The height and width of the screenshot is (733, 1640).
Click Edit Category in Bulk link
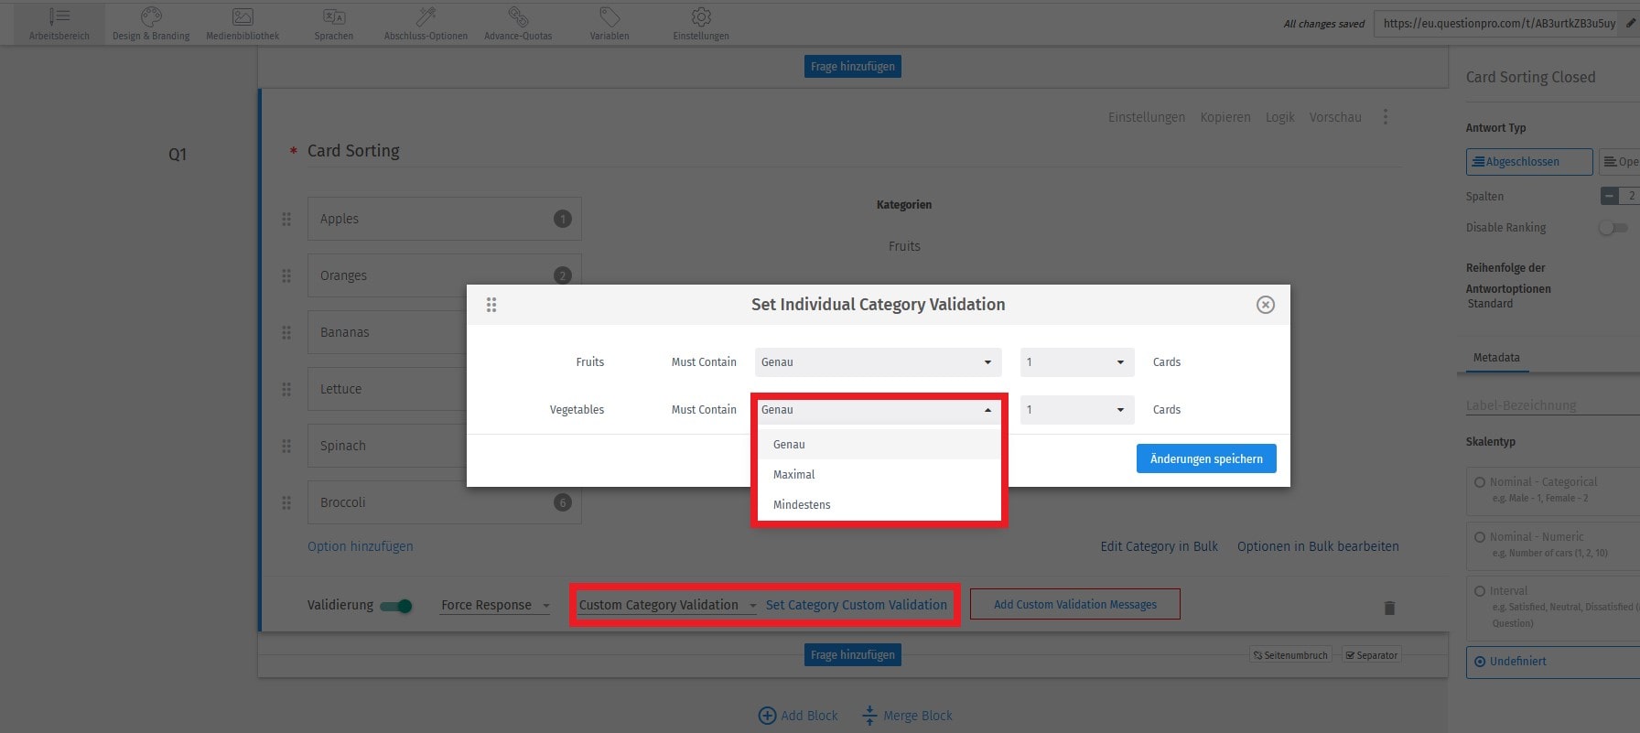click(1159, 546)
